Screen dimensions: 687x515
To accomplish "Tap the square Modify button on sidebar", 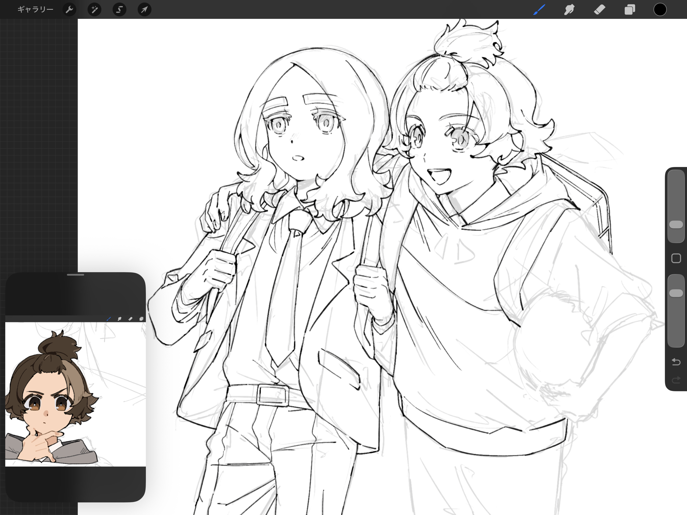I will [x=676, y=258].
